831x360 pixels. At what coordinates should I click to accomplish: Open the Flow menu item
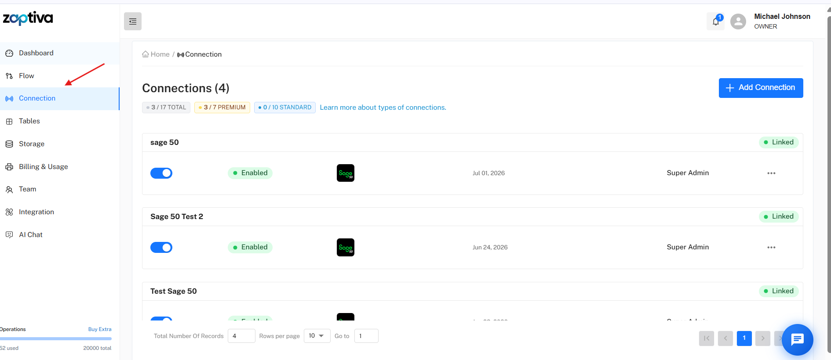(x=60, y=76)
